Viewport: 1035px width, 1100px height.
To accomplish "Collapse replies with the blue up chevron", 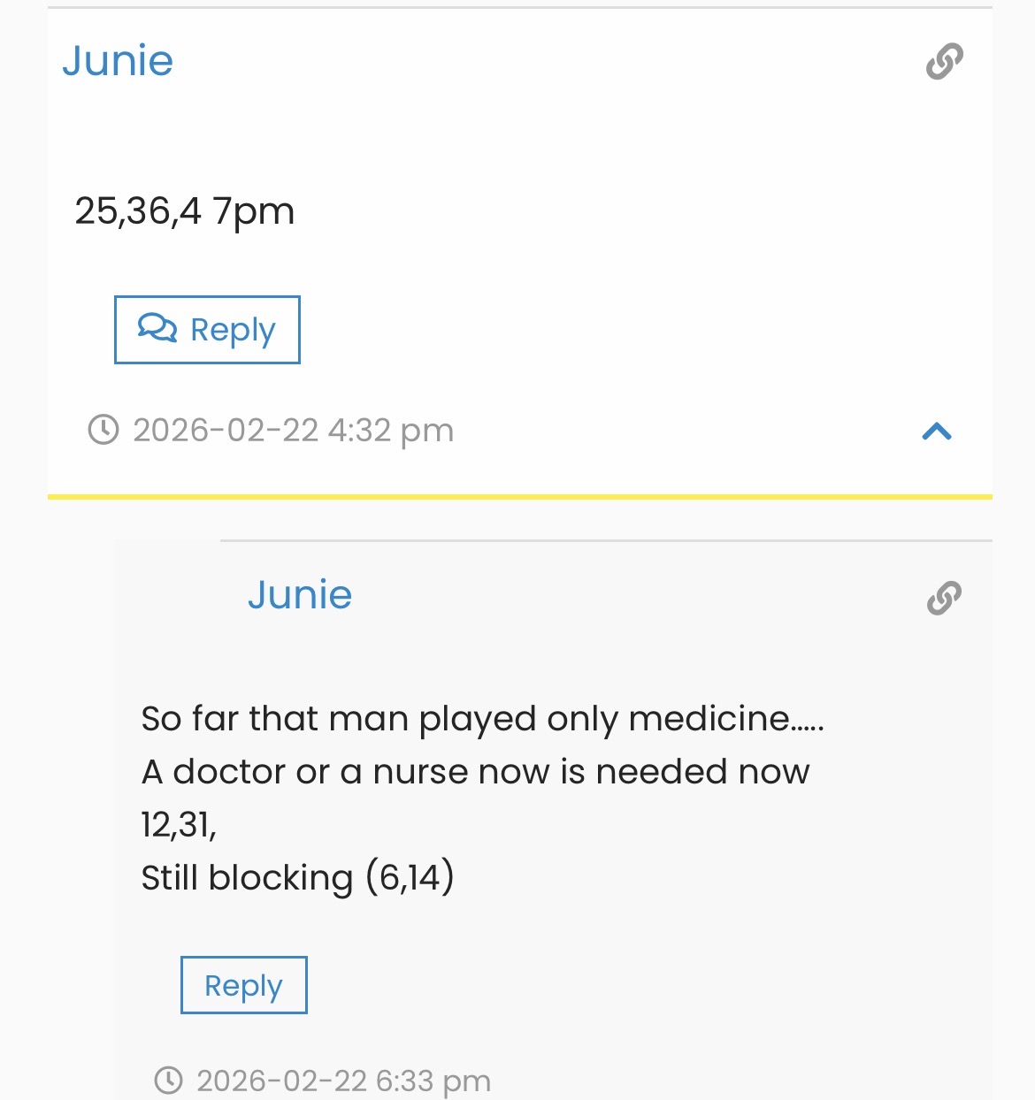I will (937, 431).
